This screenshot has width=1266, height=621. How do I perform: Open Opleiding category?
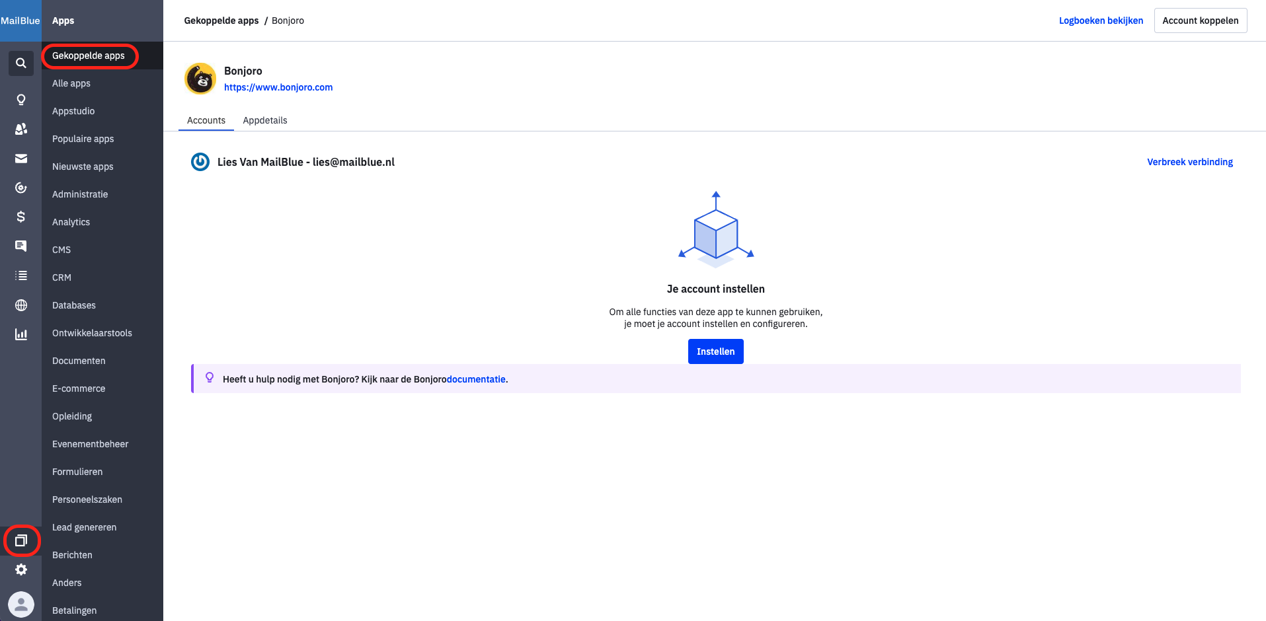(102, 416)
